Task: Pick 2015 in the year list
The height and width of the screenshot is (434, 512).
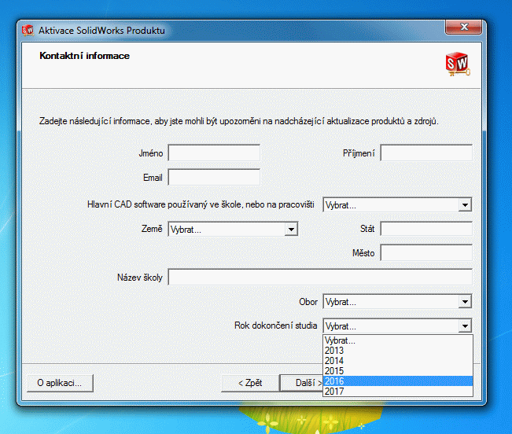Action: tap(398, 370)
